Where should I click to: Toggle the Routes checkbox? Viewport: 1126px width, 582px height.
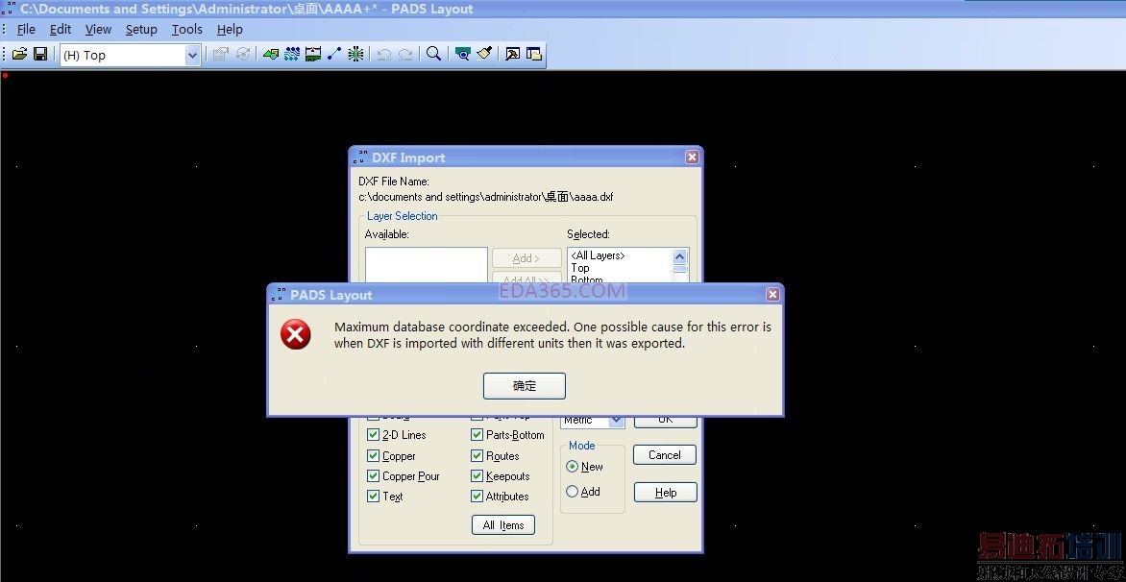[477, 455]
